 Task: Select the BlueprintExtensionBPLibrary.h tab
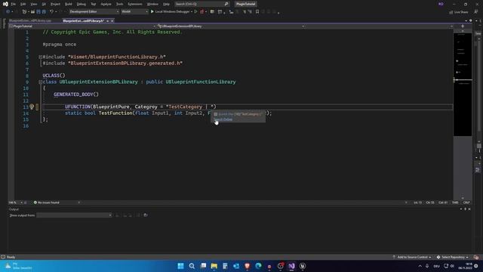tap(83, 20)
